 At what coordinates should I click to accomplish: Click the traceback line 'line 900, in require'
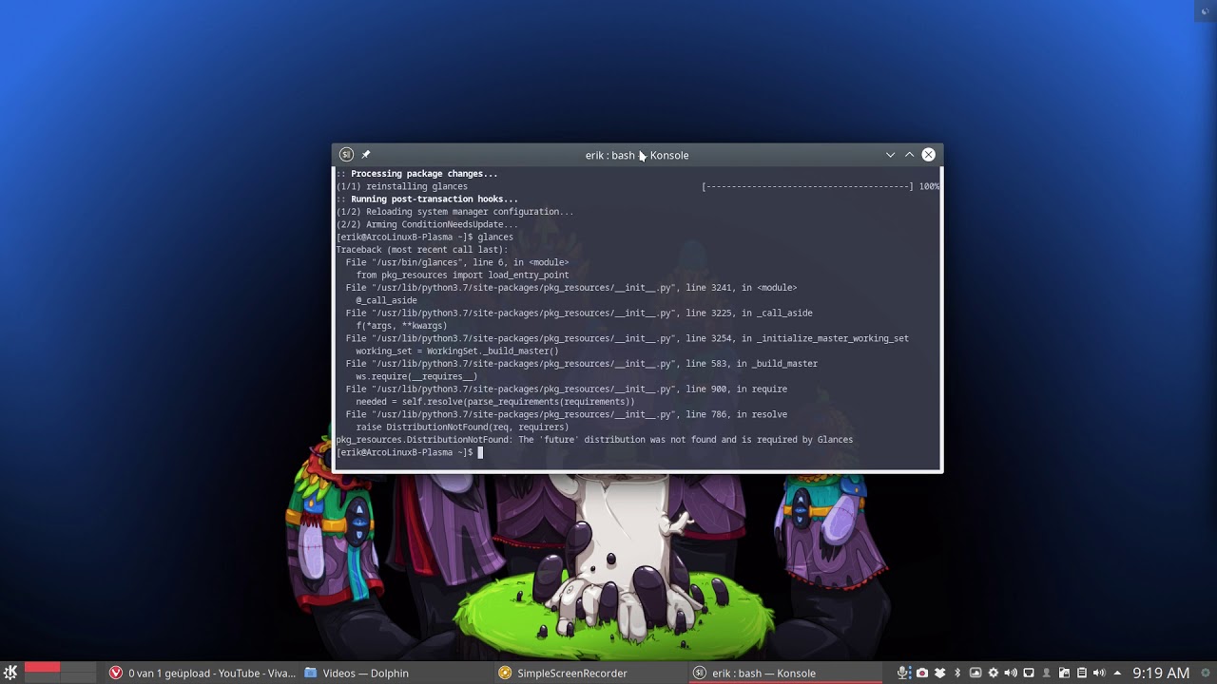tap(567, 389)
